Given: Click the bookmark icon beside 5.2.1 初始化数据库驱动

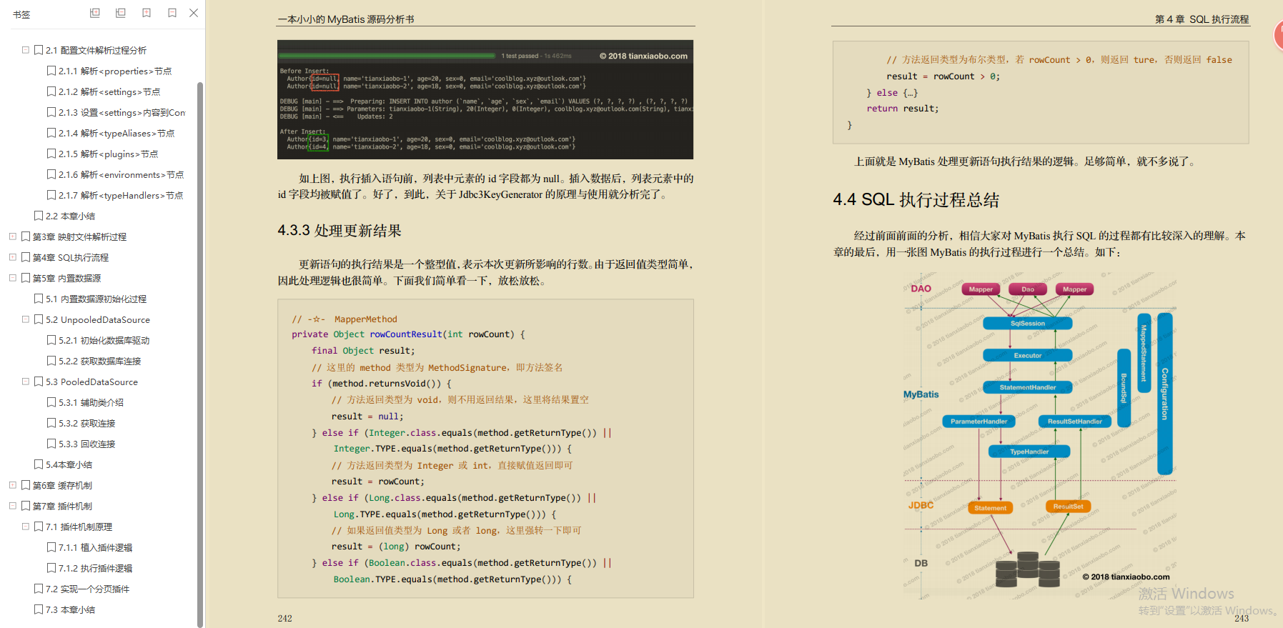Looking at the screenshot, I should pyautogui.click(x=51, y=340).
